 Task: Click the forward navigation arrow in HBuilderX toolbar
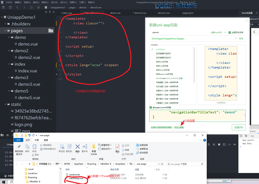pyautogui.click(x=24, y=7)
